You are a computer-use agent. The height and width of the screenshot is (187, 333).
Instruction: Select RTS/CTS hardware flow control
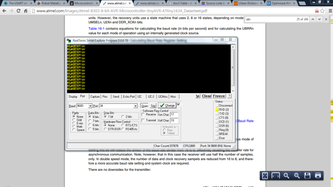pos(122,125)
